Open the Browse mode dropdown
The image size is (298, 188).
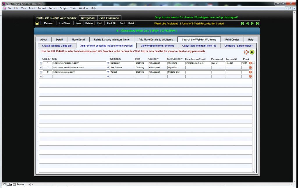pos(24,184)
